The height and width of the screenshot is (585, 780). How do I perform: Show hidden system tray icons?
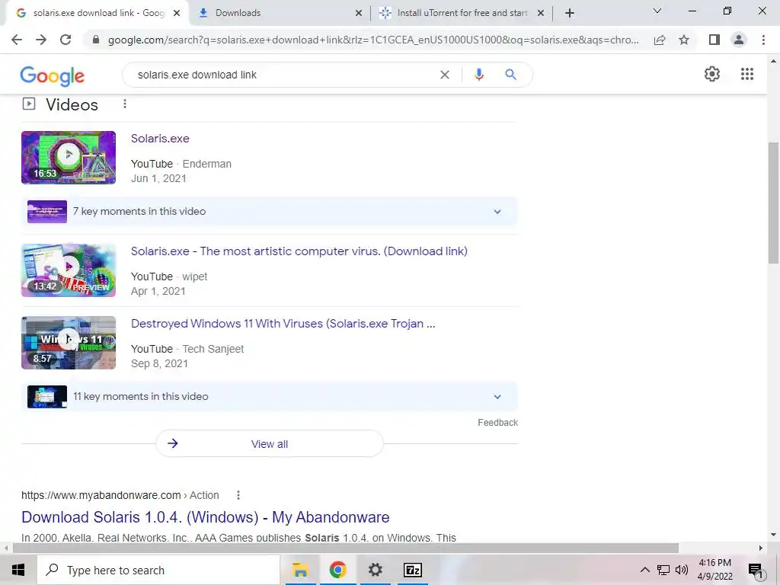click(644, 570)
